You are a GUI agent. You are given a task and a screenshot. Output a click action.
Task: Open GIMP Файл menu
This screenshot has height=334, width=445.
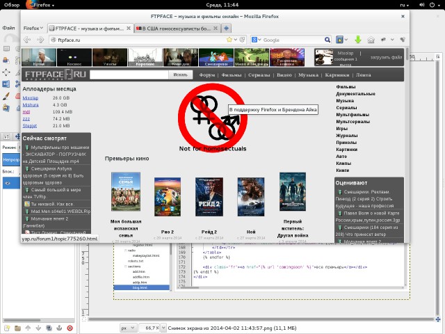[x=8, y=28]
